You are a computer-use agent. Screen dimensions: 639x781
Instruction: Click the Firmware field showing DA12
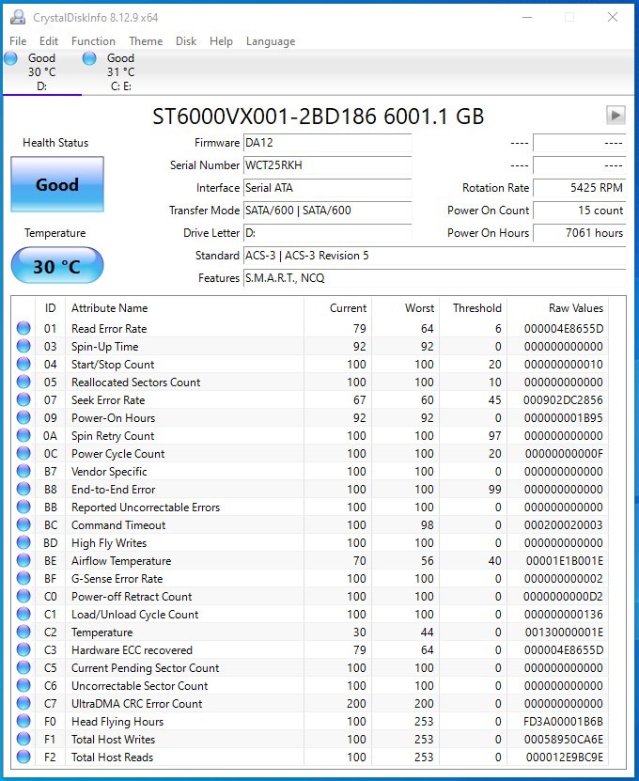point(327,143)
